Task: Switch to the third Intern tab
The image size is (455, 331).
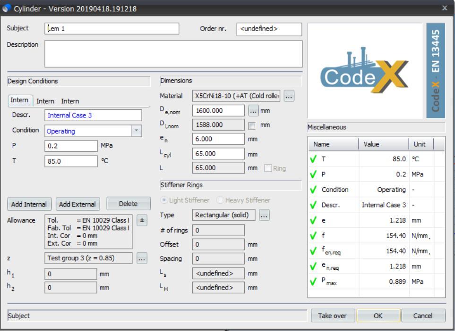Action: pos(70,101)
